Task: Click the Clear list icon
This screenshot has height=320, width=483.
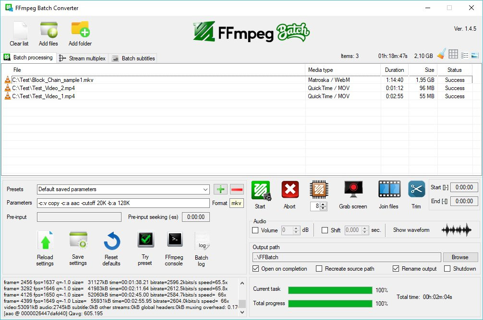Action: pyautogui.click(x=20, y=30)
